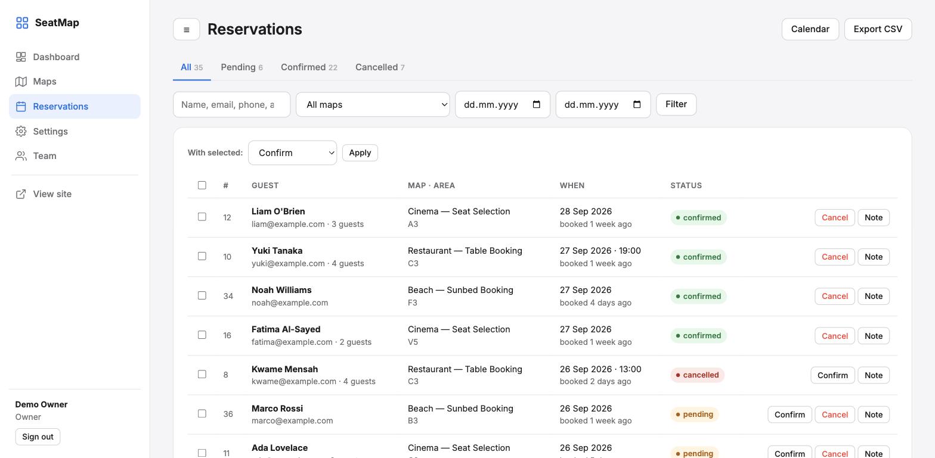Image resolution: width=935 pixels, height=458 pixels.
Task: Click the SeatMap brand name
Action: 57,23
